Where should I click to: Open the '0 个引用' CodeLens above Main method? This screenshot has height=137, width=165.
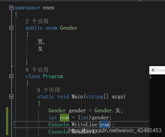tap(48, 90)
